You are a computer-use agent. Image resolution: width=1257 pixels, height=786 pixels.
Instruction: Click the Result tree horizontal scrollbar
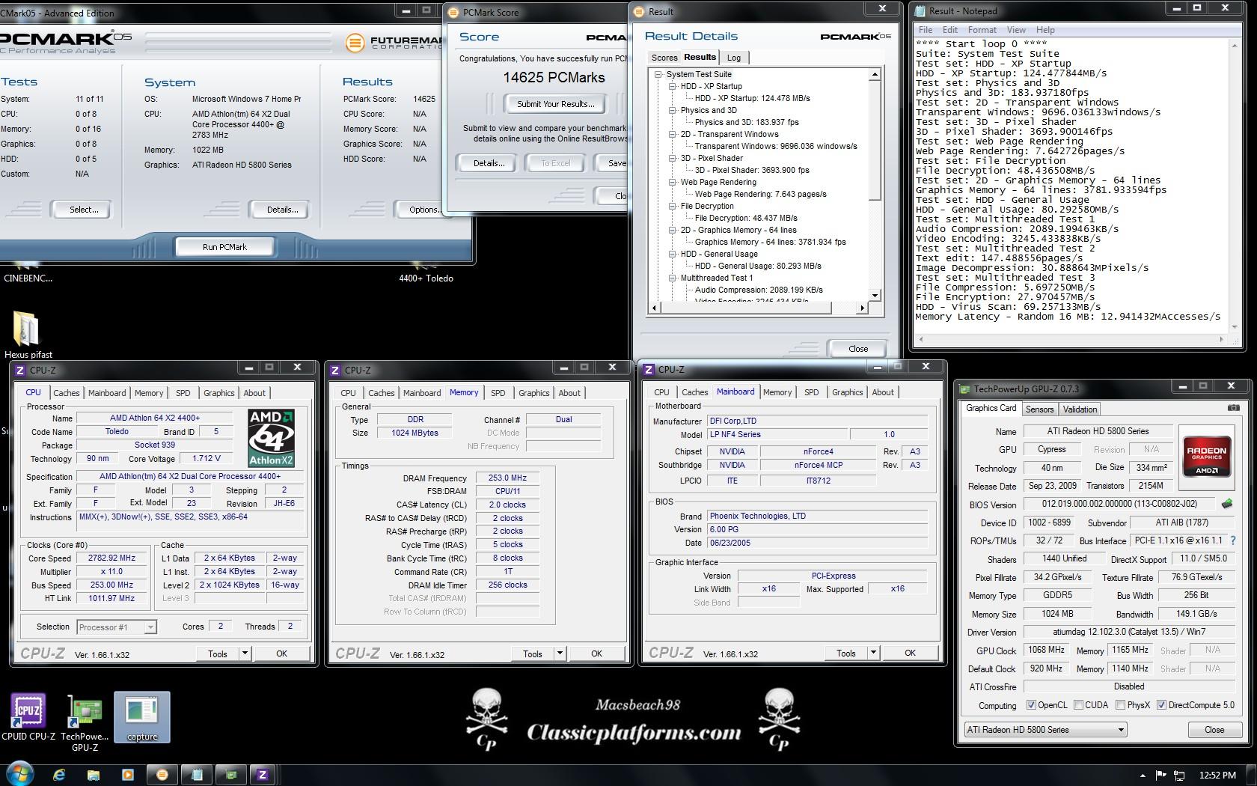tap(758, 308)
